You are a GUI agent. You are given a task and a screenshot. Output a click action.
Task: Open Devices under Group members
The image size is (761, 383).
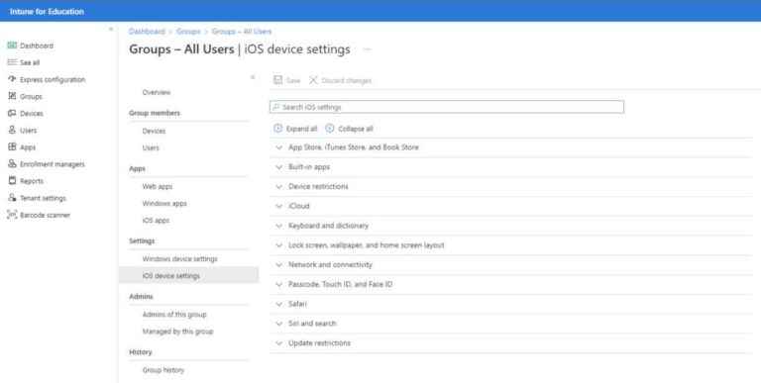point(154,131)
